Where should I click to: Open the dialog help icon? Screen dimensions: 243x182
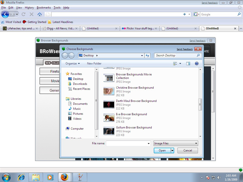[197, 63]
